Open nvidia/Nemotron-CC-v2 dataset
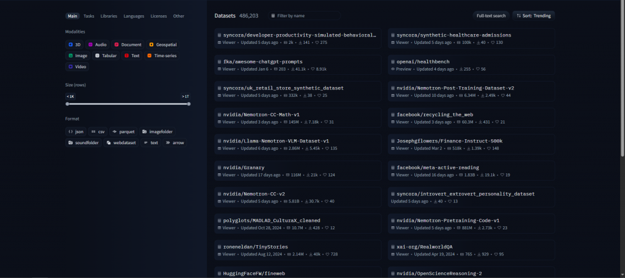Viewport: 625px width, 278px height. click(x=298, y=197)
